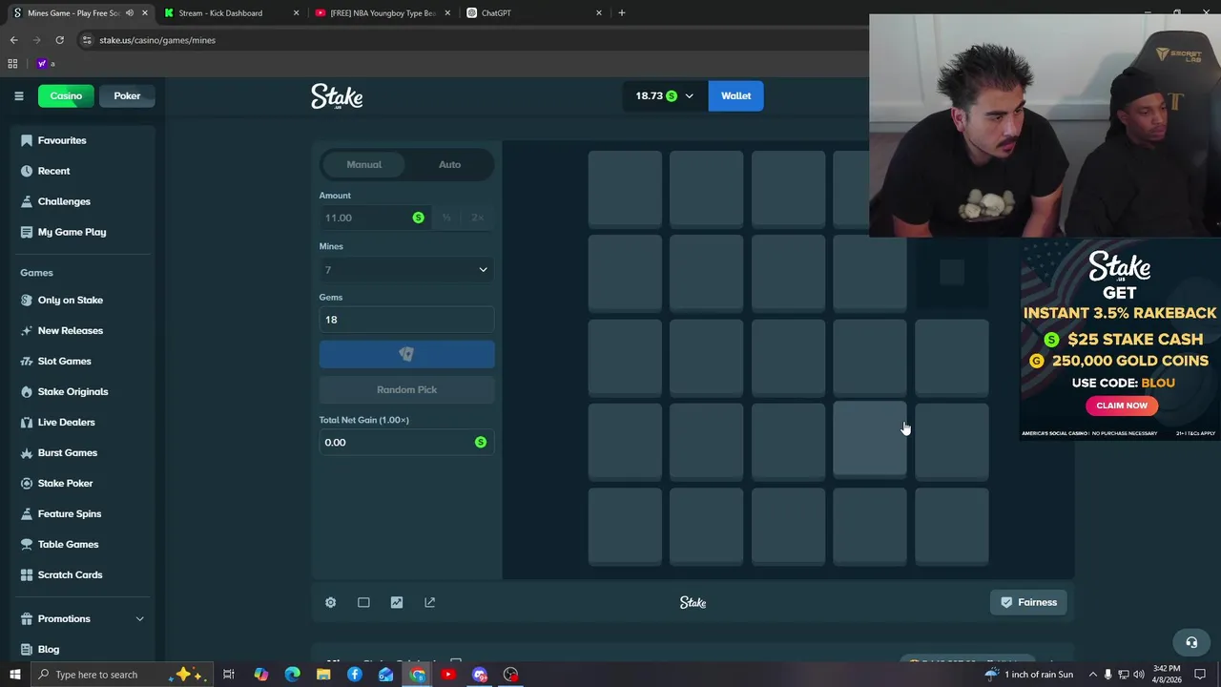Open File Explorer from taskbar
1221x687 pixels.
click(x=323, y=675)
